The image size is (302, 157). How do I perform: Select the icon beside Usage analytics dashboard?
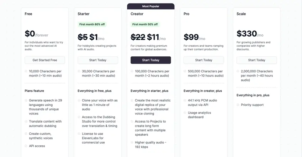pos(185,113)
